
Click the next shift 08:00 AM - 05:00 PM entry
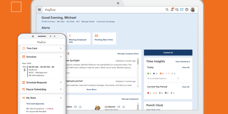click(41, 67)
